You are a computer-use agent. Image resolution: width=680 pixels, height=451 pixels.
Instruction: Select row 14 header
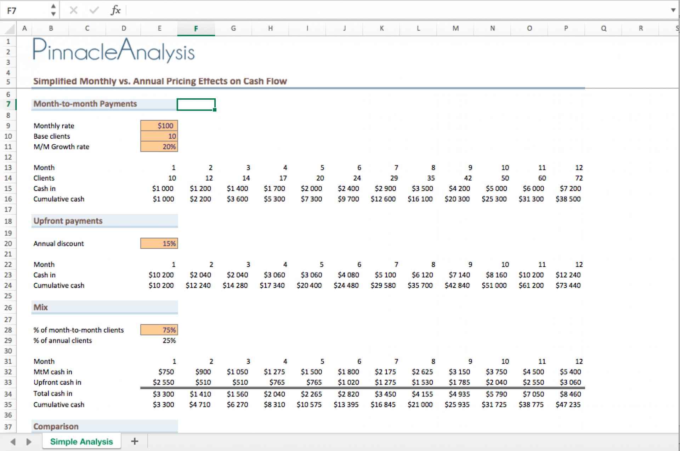[8, 178]
